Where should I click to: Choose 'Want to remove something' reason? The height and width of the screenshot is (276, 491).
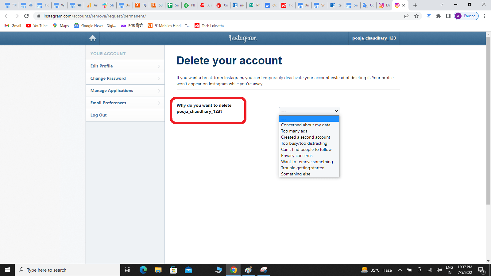pyautogui.click(x=309, y=162)
